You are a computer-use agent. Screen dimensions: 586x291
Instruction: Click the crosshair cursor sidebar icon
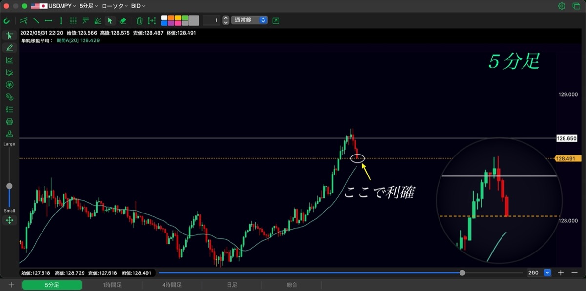pyautogui.click(x=9, y=36)
